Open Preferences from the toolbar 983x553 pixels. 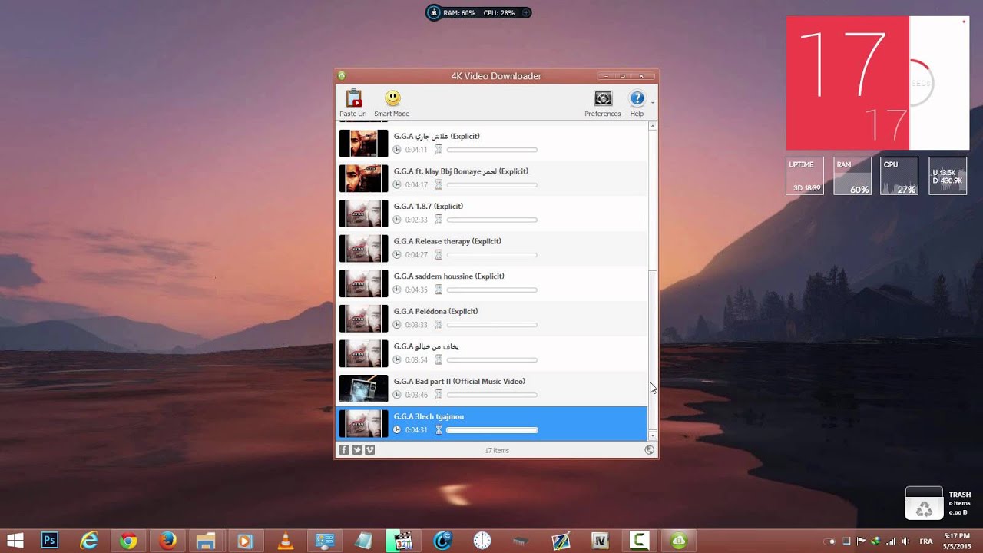[603, 104]
